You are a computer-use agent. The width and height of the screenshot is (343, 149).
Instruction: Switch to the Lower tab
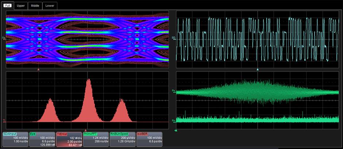[50, 5]
